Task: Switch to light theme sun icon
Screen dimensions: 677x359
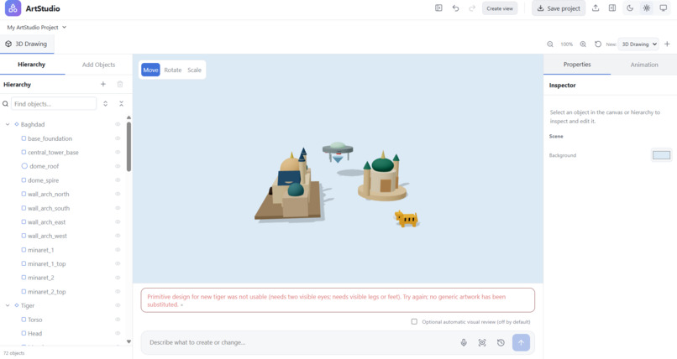Action: [647, 8]
